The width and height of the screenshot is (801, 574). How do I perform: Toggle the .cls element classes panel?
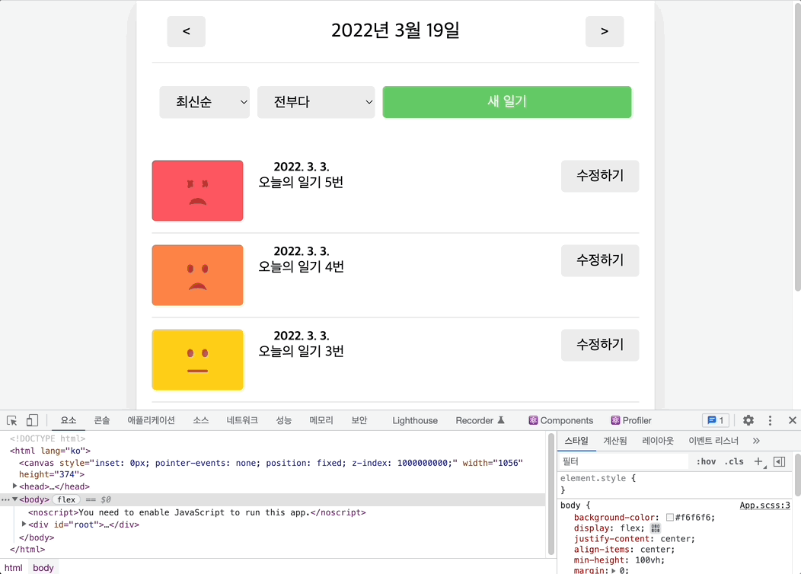click(734, 461)
